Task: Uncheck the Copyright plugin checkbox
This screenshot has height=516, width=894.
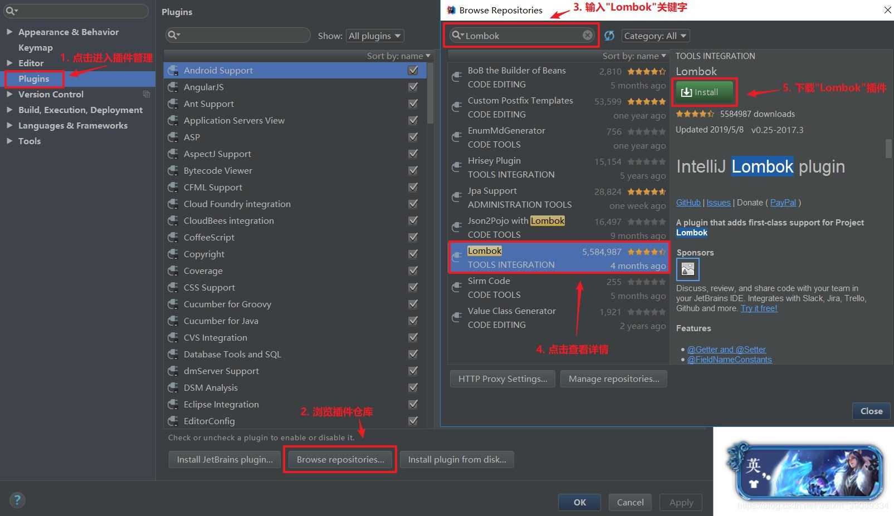Action: [413, 254]
